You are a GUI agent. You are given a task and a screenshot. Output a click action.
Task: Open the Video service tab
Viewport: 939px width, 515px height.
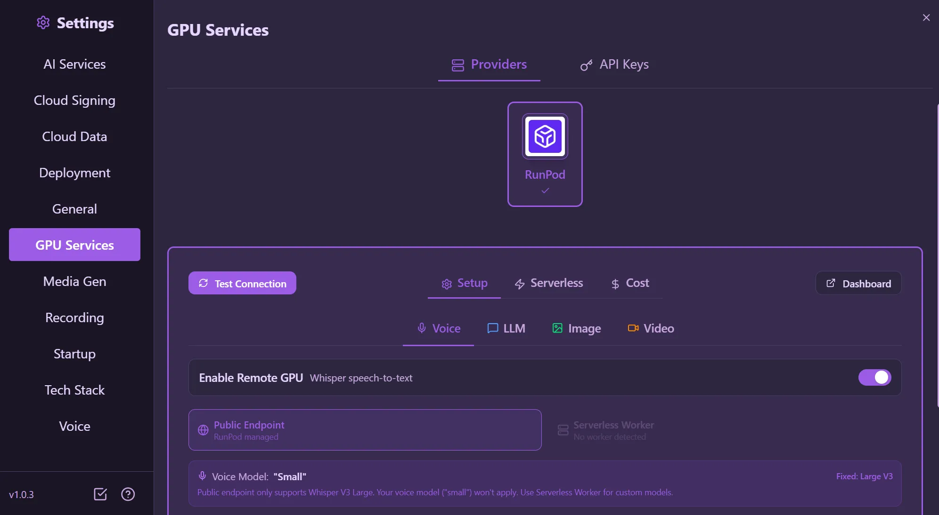pyautogui.click(x=651, y=328)
